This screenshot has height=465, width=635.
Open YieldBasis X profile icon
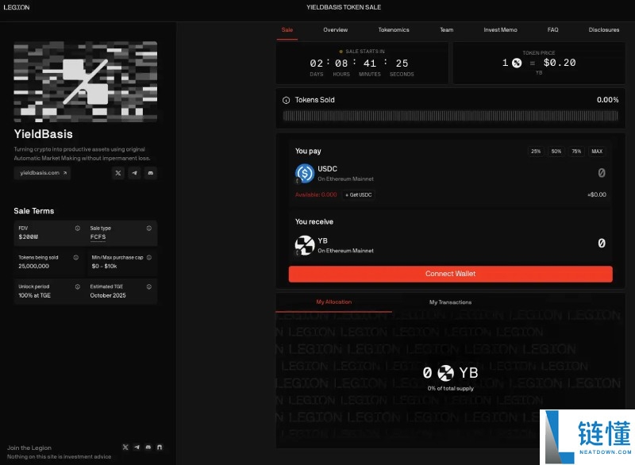click(x=117, y=173)
